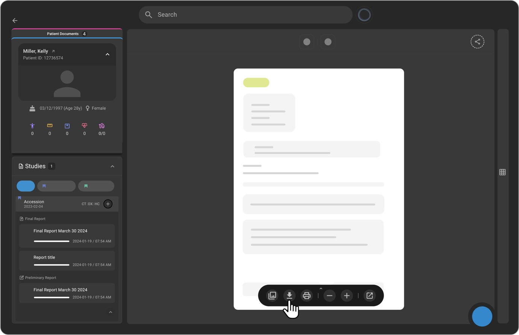519x335 pixels.
Task: Click the back arrow at top left
Action: (x=15, y=21)
